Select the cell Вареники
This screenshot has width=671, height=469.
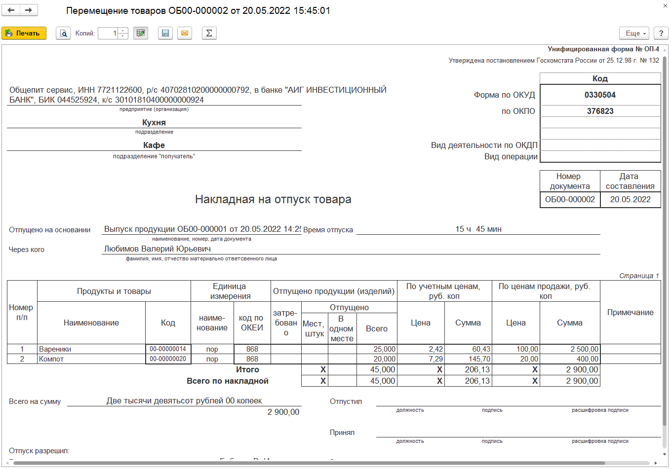(x=91, y=349)
